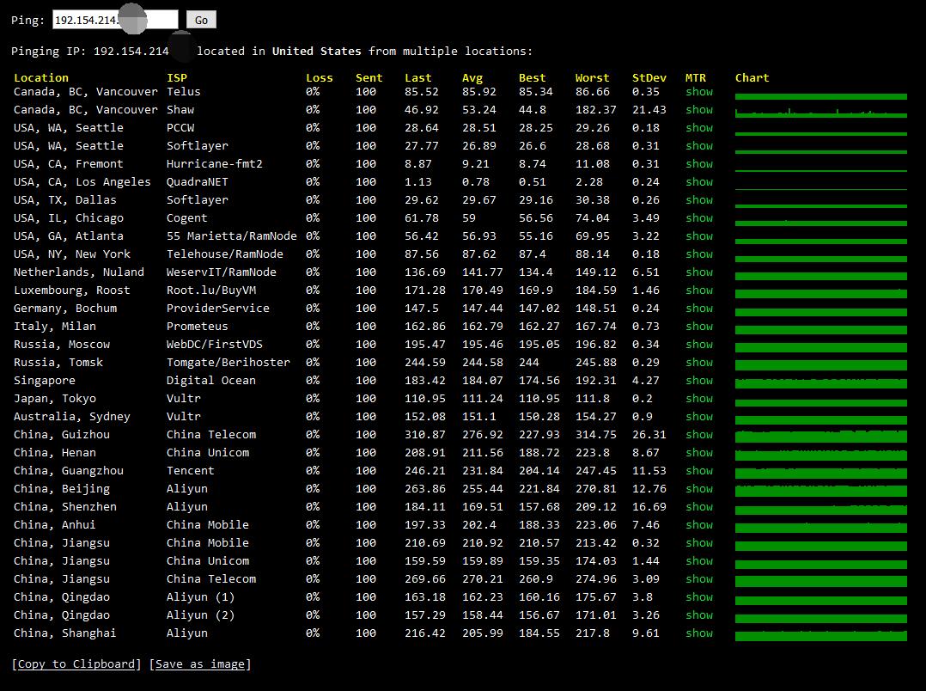
Task: Click the Worst column header
Action: [x=593, y=77]
